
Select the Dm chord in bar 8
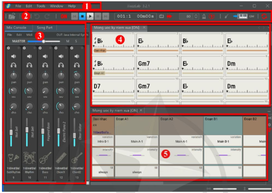(231, 63)
